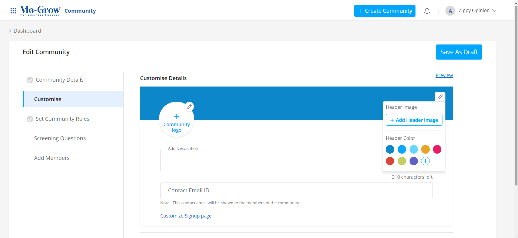Expand the Zippy Opinion account dropdown
Screen dimensions: 518x238
pos(494,11)
